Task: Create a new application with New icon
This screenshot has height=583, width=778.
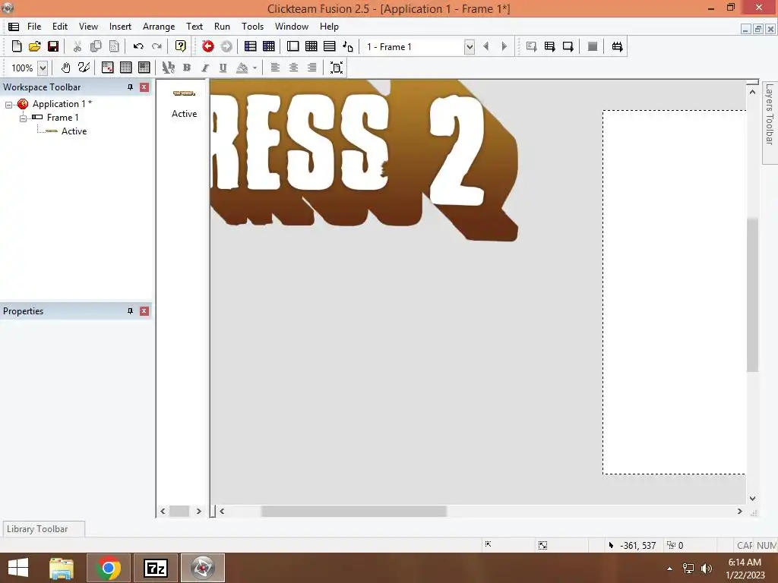Action: coord(17,46)
